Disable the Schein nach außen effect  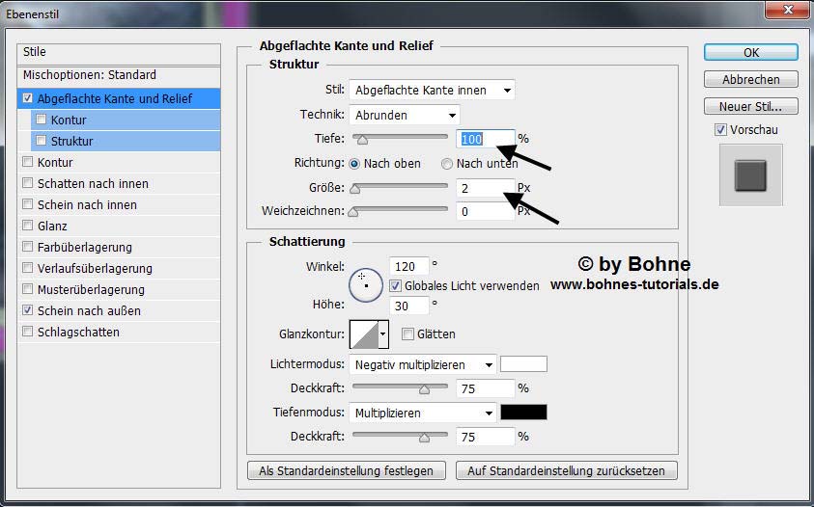coord(27,310)
